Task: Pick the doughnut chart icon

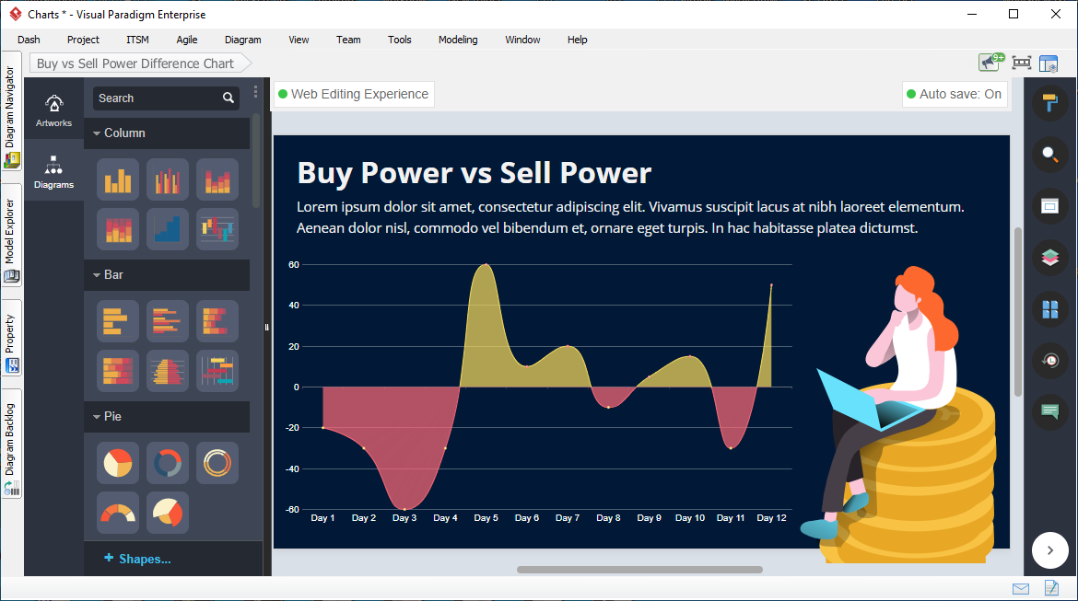Action: [167, 463]
